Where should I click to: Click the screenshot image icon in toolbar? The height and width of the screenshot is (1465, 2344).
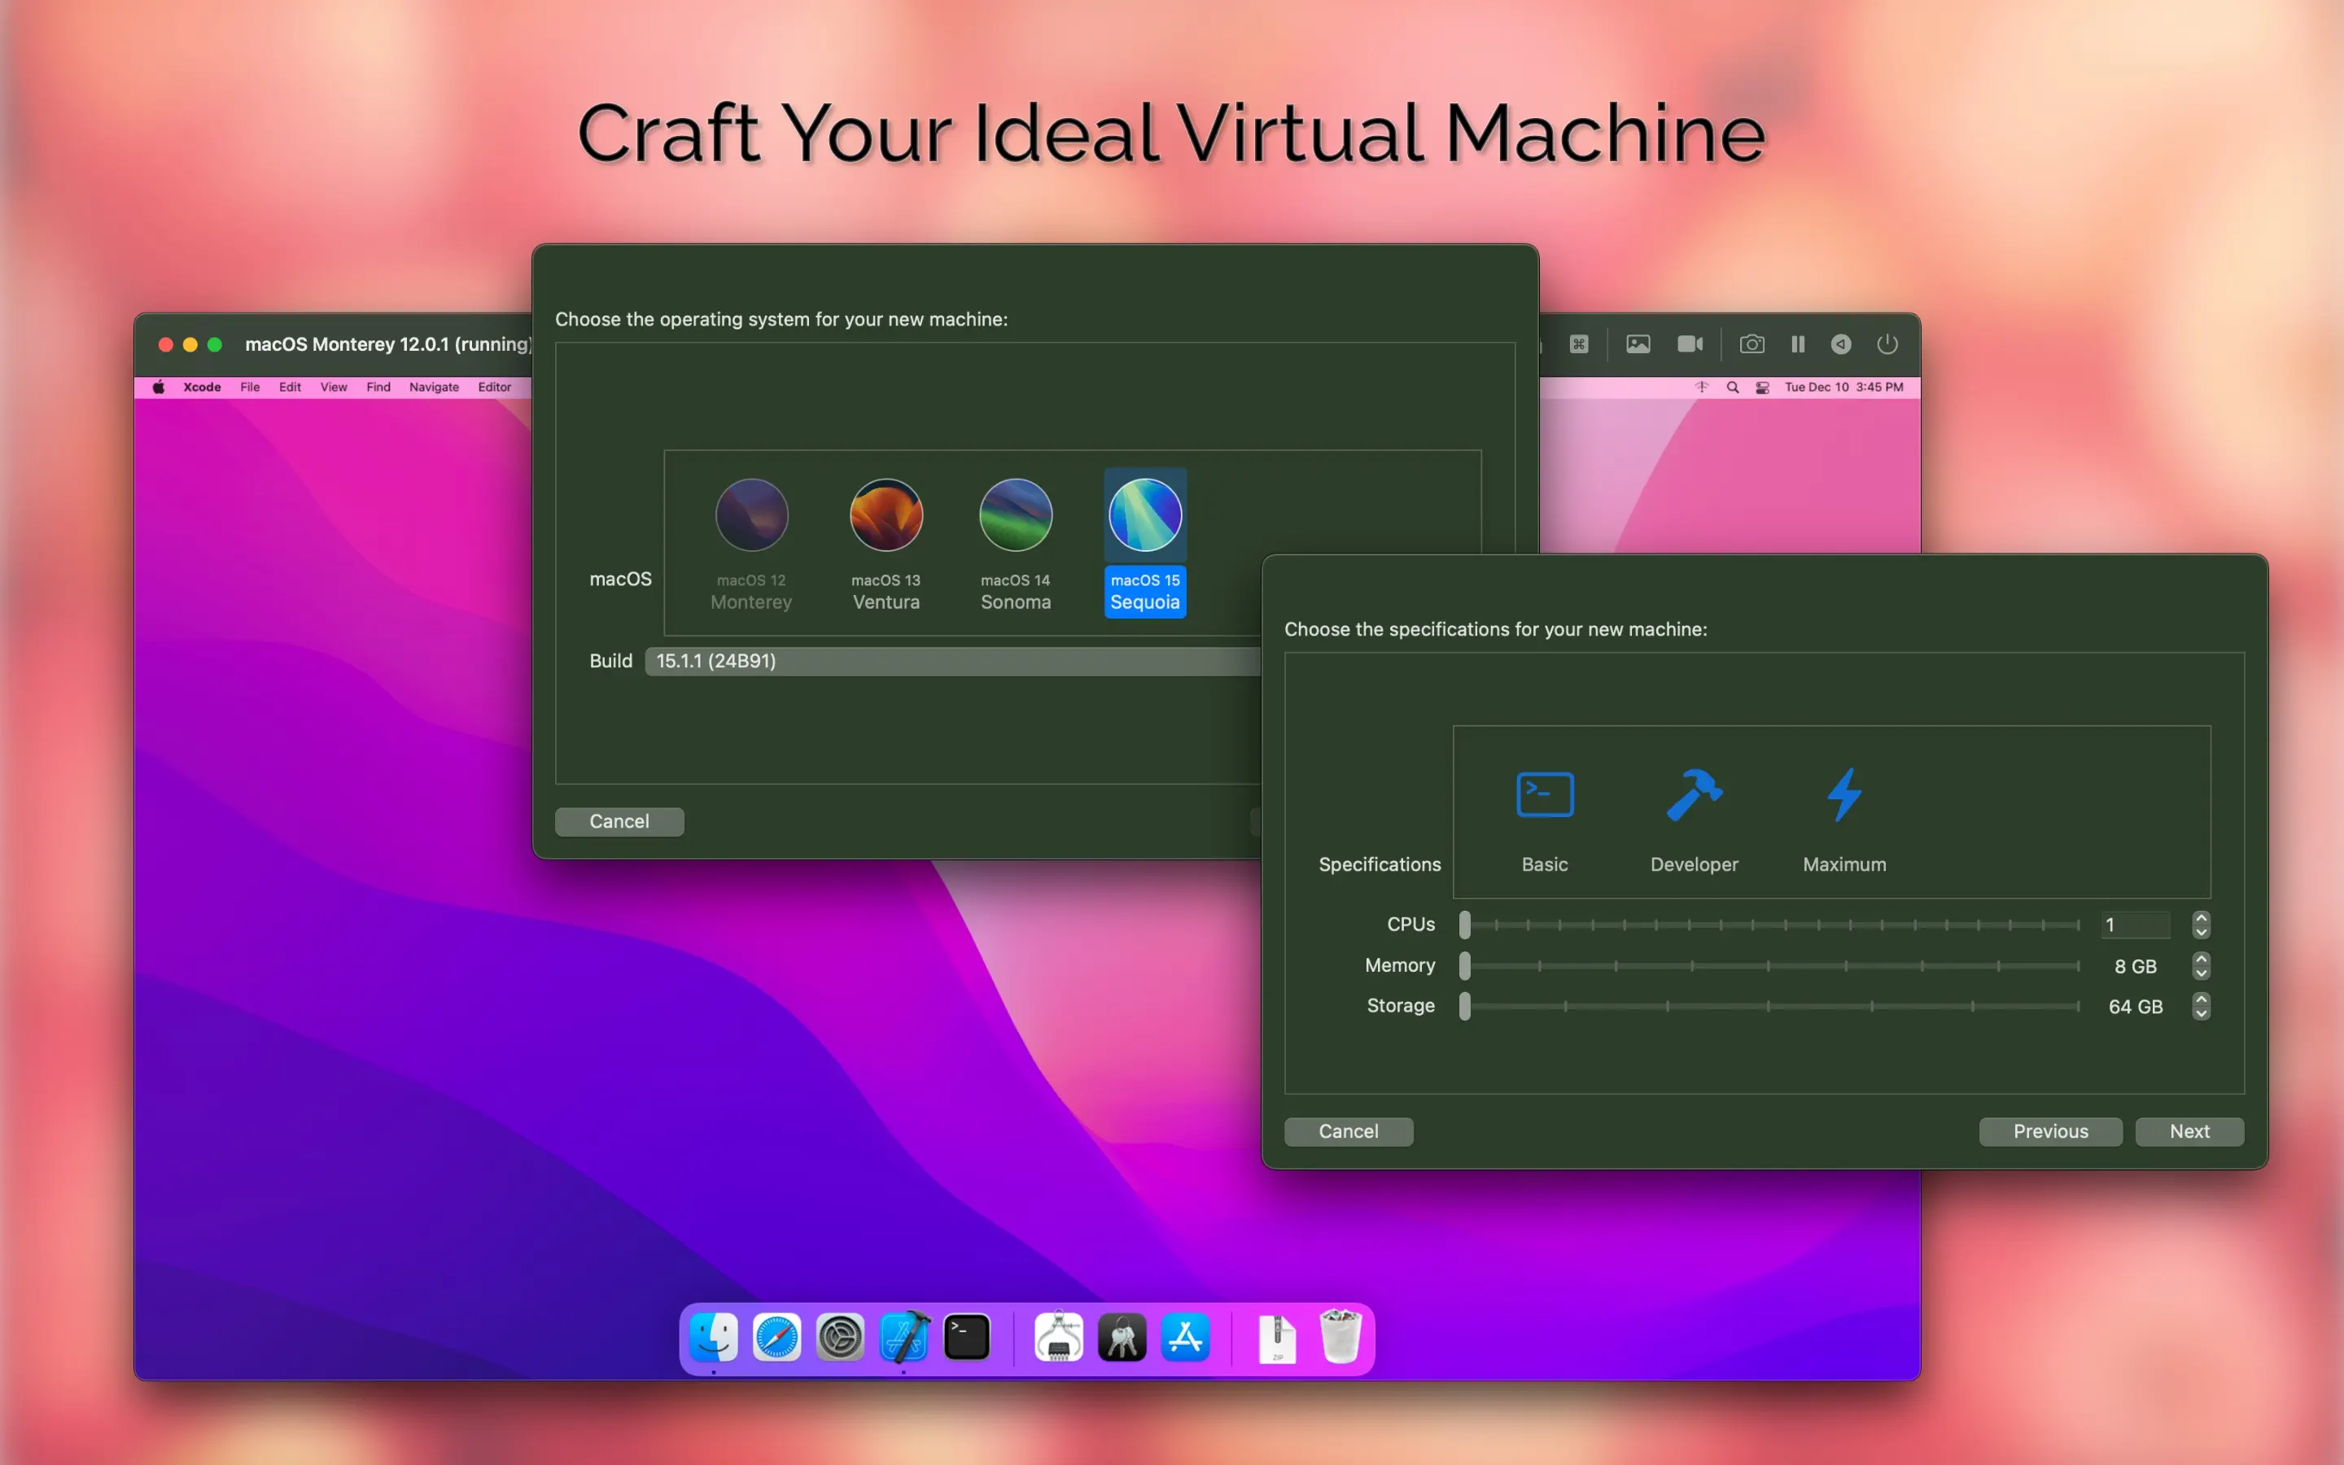coord(1638,344)
